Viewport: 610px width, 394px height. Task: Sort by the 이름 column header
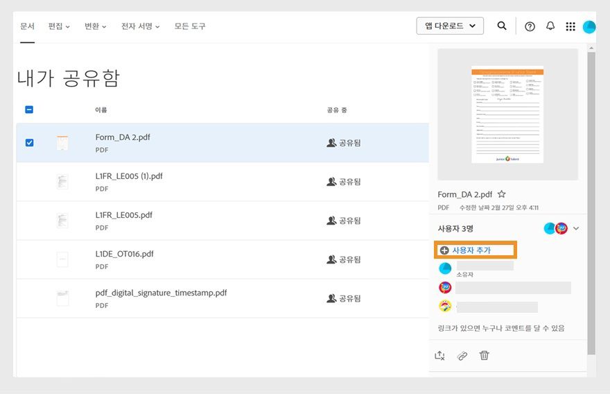(101, 110)
